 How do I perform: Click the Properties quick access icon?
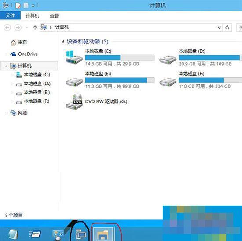coord(18,6)
